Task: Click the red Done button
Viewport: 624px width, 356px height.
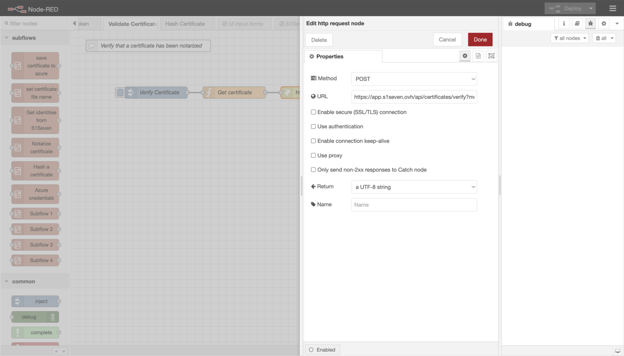Action: click(x=480, y=40)
